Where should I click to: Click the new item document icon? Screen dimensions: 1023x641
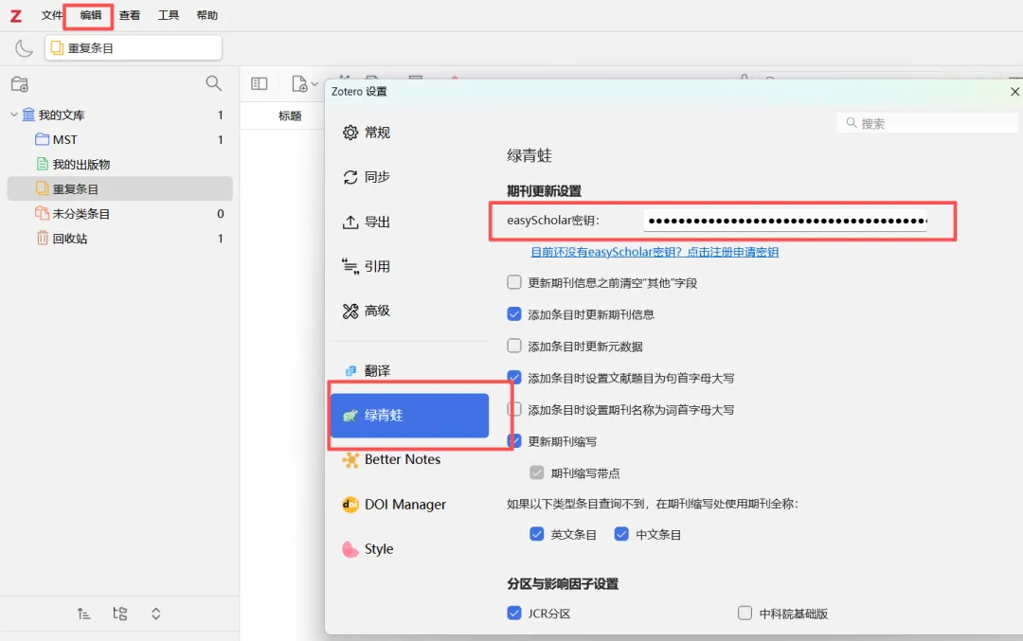(299, 83)
